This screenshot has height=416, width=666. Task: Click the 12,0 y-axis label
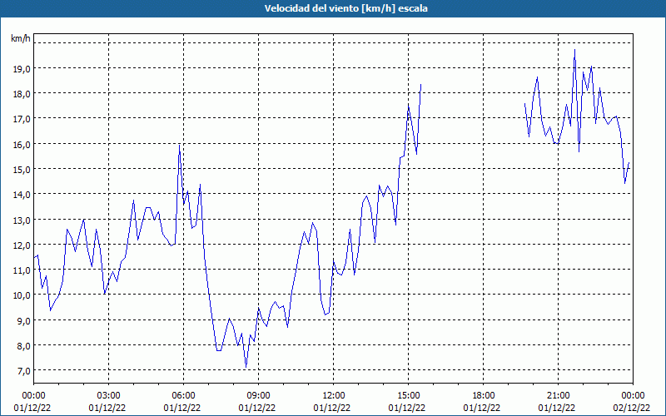click(x=22, y=245)
